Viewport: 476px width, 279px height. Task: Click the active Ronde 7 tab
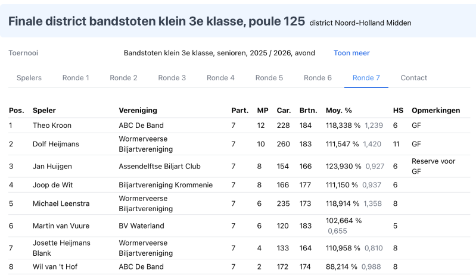pyautogui.click(x=366, y=78)
